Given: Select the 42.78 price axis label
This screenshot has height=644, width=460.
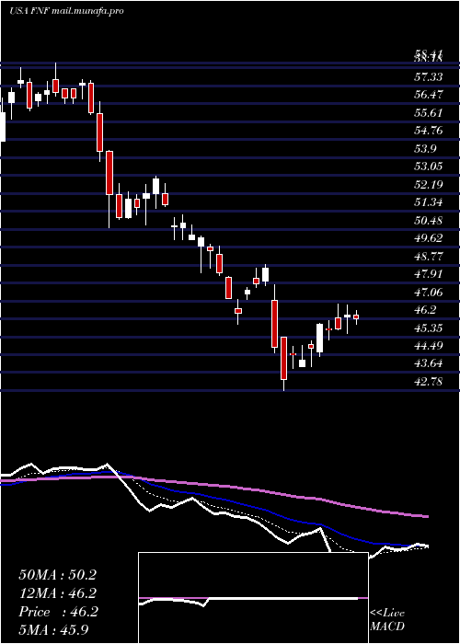Looking at the screenshot, I should pos(429,382).
